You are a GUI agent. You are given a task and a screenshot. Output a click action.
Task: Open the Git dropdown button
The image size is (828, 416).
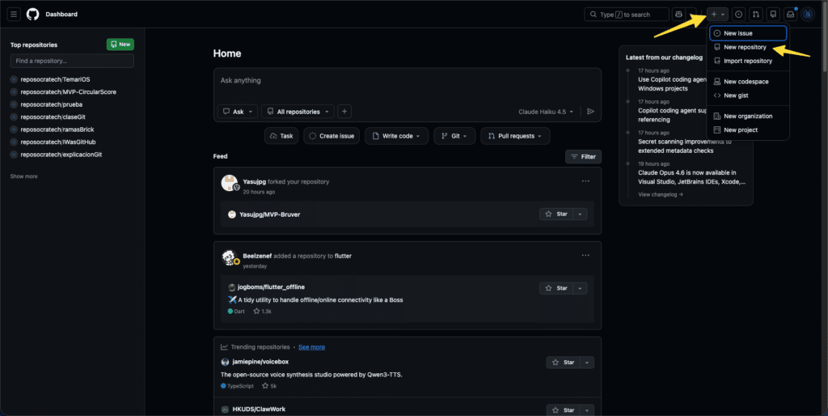tap(454, 136)
